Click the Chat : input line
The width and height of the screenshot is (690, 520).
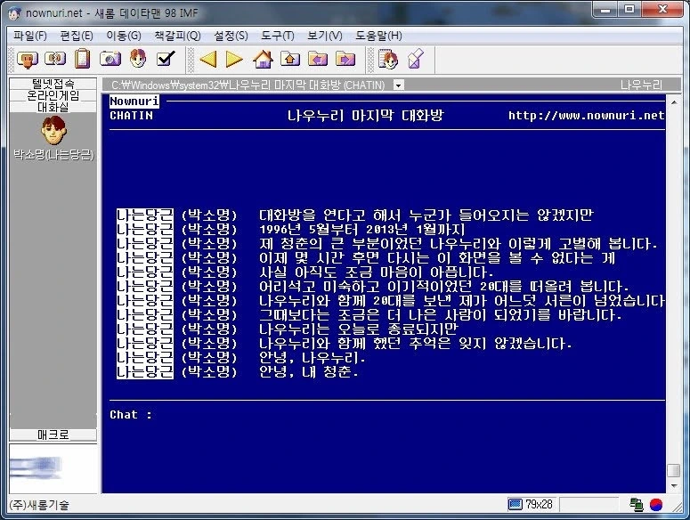pos(387,415)
